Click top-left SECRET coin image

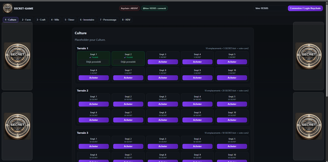click(17, 56)
